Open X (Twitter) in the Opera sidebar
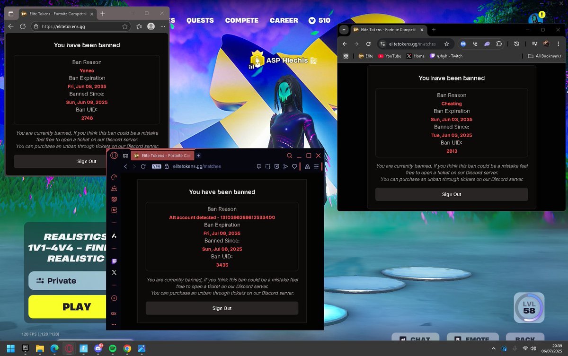The height and width of the screenshot is (356, 568). click(x=114, y=272)
